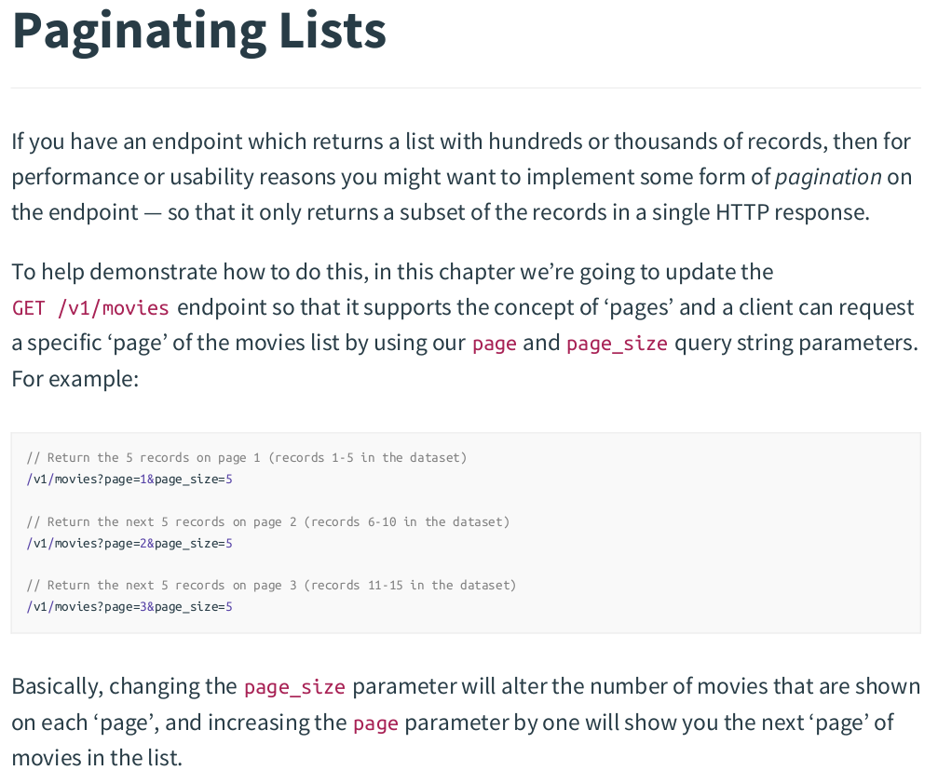Click the "/v1/movies?page=3&page_size=5" code line
The height and width of the screenshot is (784, 938).
pos(129,607)
